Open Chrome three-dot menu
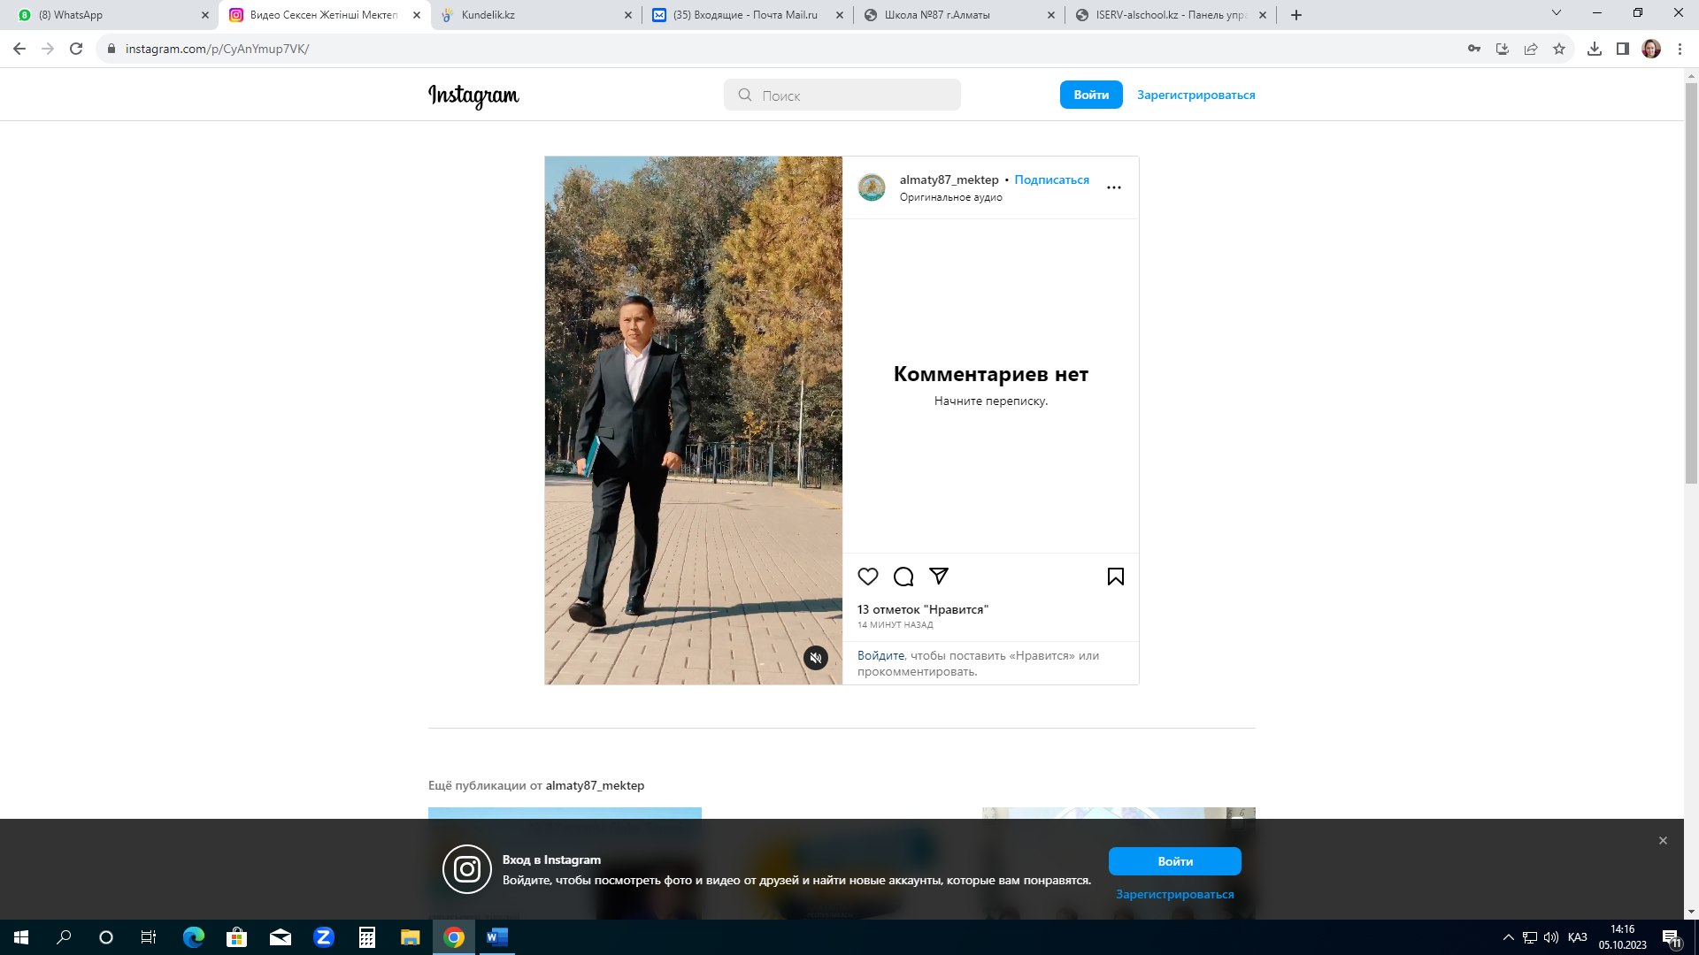 (1680, 49)
